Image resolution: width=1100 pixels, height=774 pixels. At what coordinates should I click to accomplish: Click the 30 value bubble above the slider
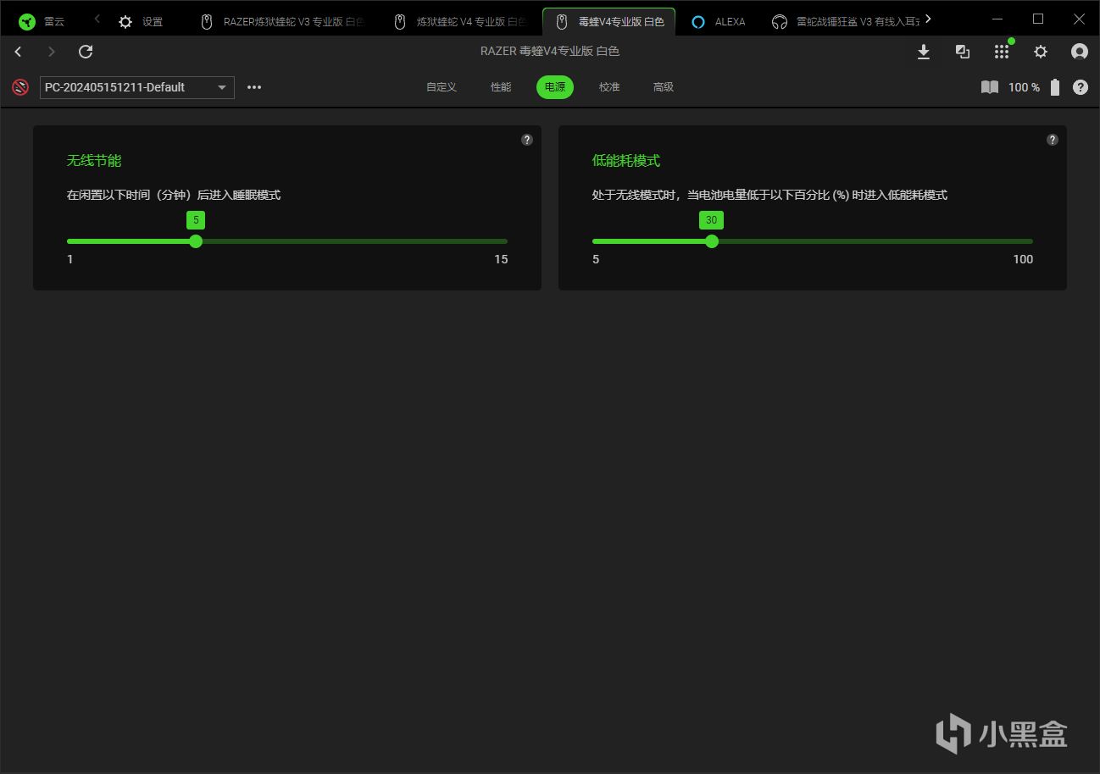711,220
